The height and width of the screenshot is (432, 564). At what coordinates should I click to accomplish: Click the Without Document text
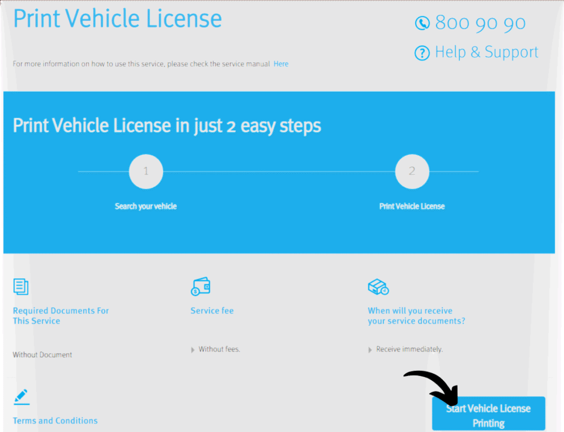42,355
